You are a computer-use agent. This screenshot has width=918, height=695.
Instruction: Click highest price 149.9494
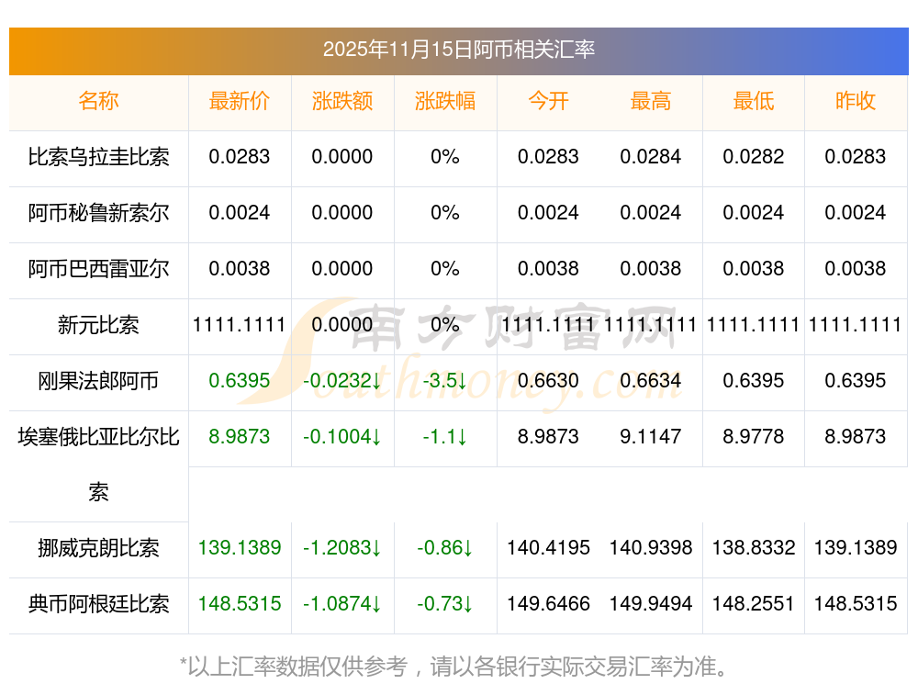651,604
